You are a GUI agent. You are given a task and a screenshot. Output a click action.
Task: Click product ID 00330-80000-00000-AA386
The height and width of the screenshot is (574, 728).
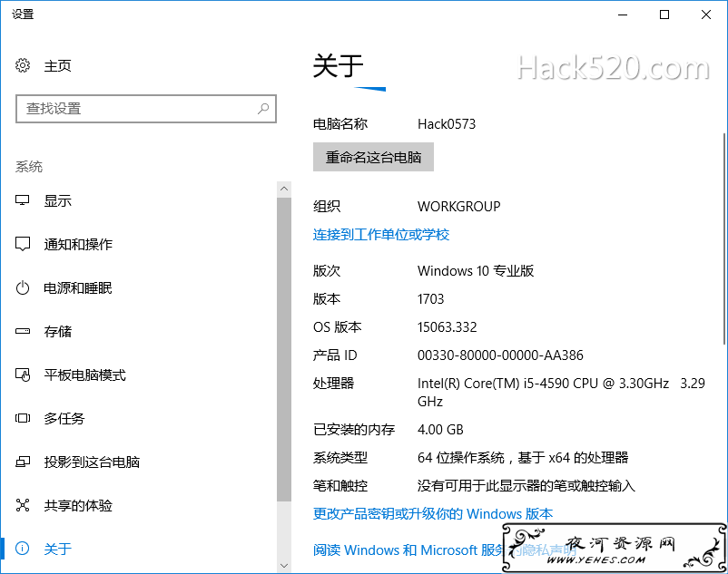(x=500, y=355)
